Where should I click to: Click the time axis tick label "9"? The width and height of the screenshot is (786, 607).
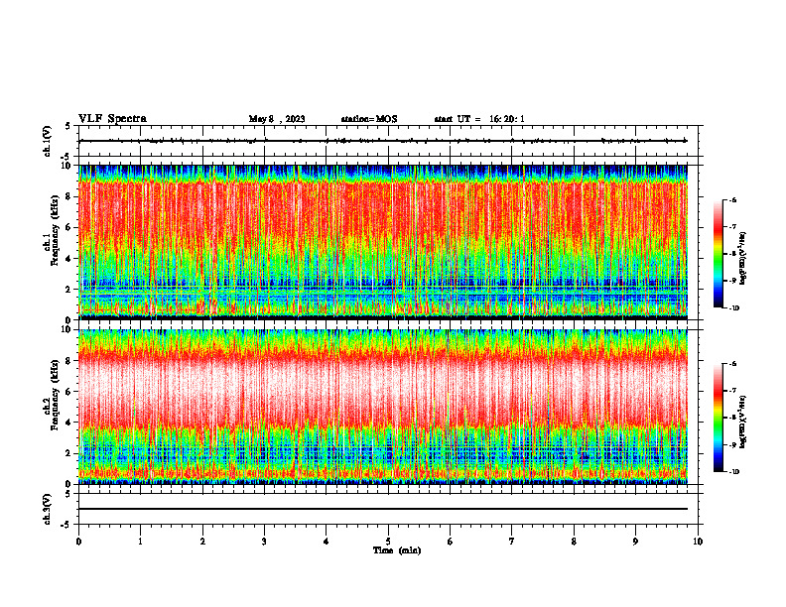point(635,542)
